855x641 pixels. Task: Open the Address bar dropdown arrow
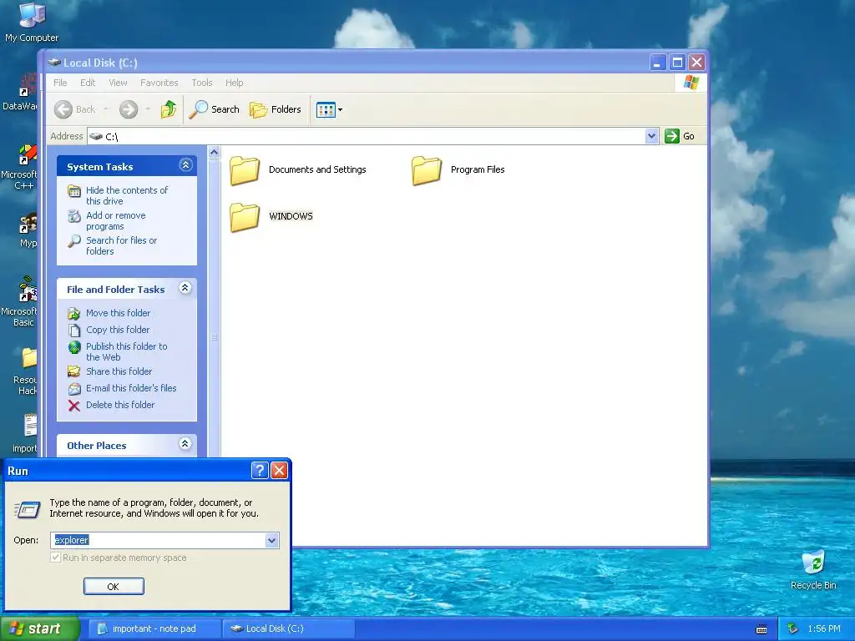click(x=651, y=136)
